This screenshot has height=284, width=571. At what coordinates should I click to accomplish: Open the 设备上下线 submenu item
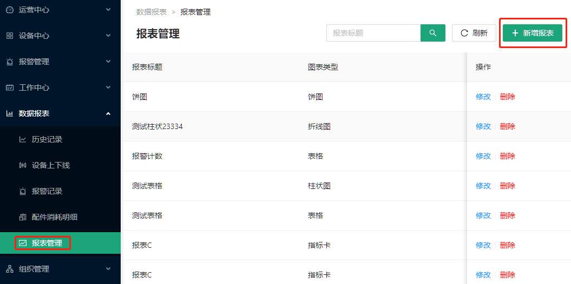(50, 165)
